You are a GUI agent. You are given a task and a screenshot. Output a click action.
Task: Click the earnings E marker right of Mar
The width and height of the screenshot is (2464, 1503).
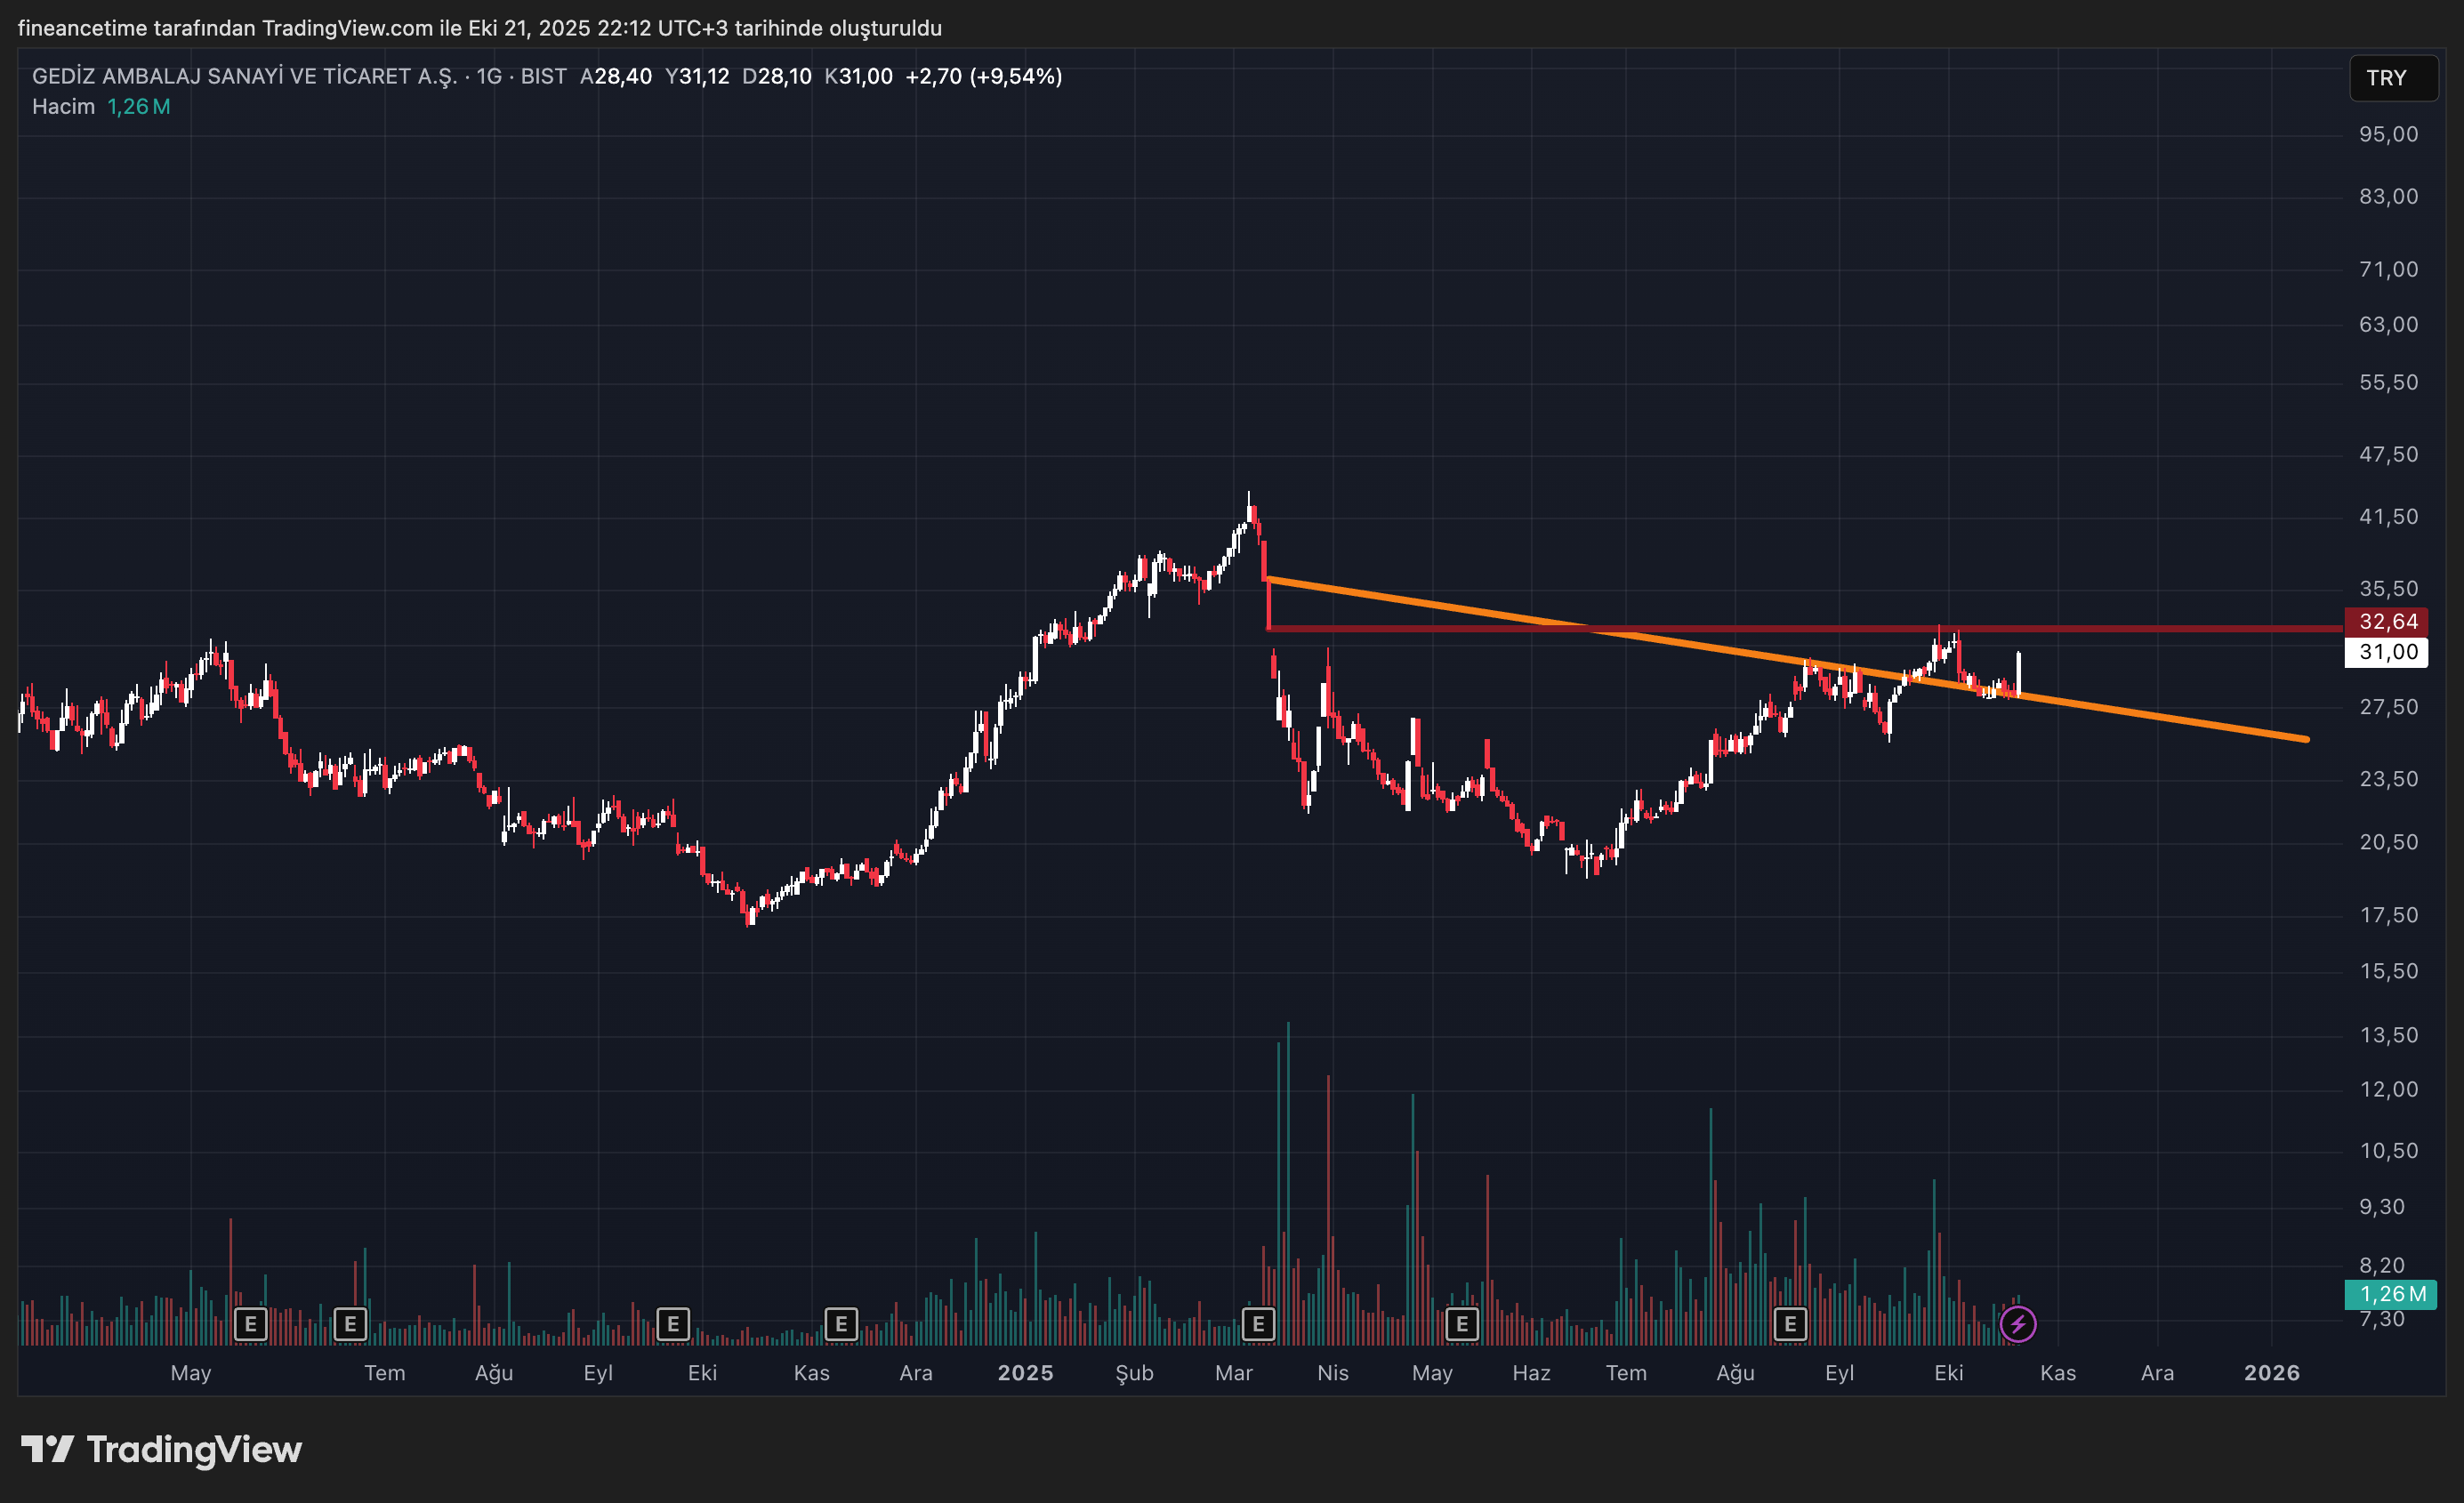click(1258, 1324)
